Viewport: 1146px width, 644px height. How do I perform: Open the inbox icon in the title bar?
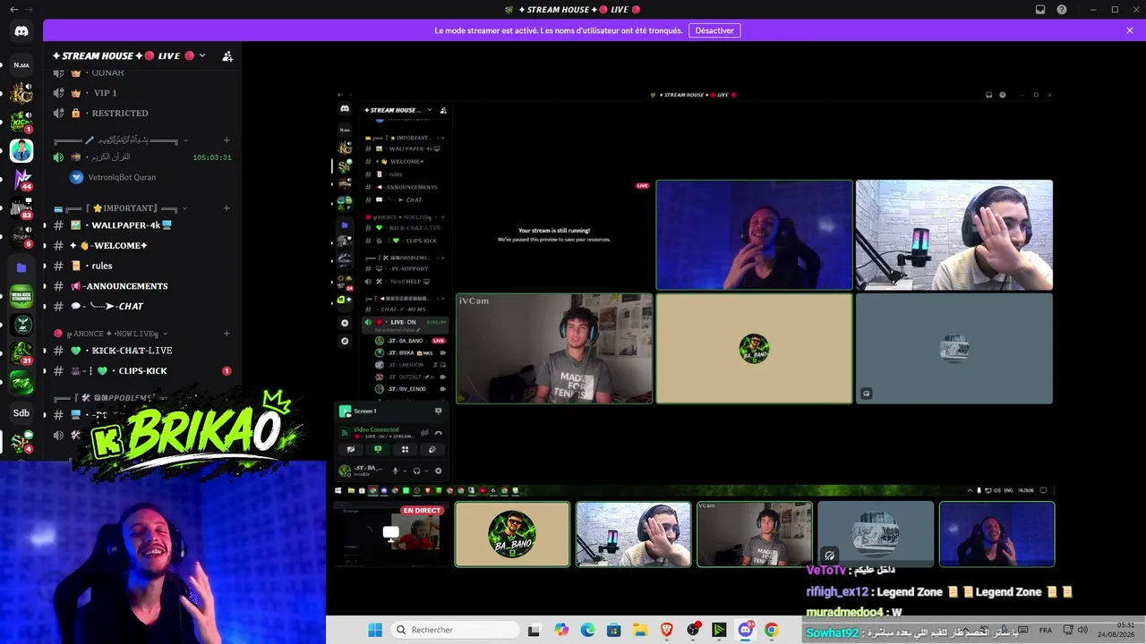click(x=1040, y=10)
